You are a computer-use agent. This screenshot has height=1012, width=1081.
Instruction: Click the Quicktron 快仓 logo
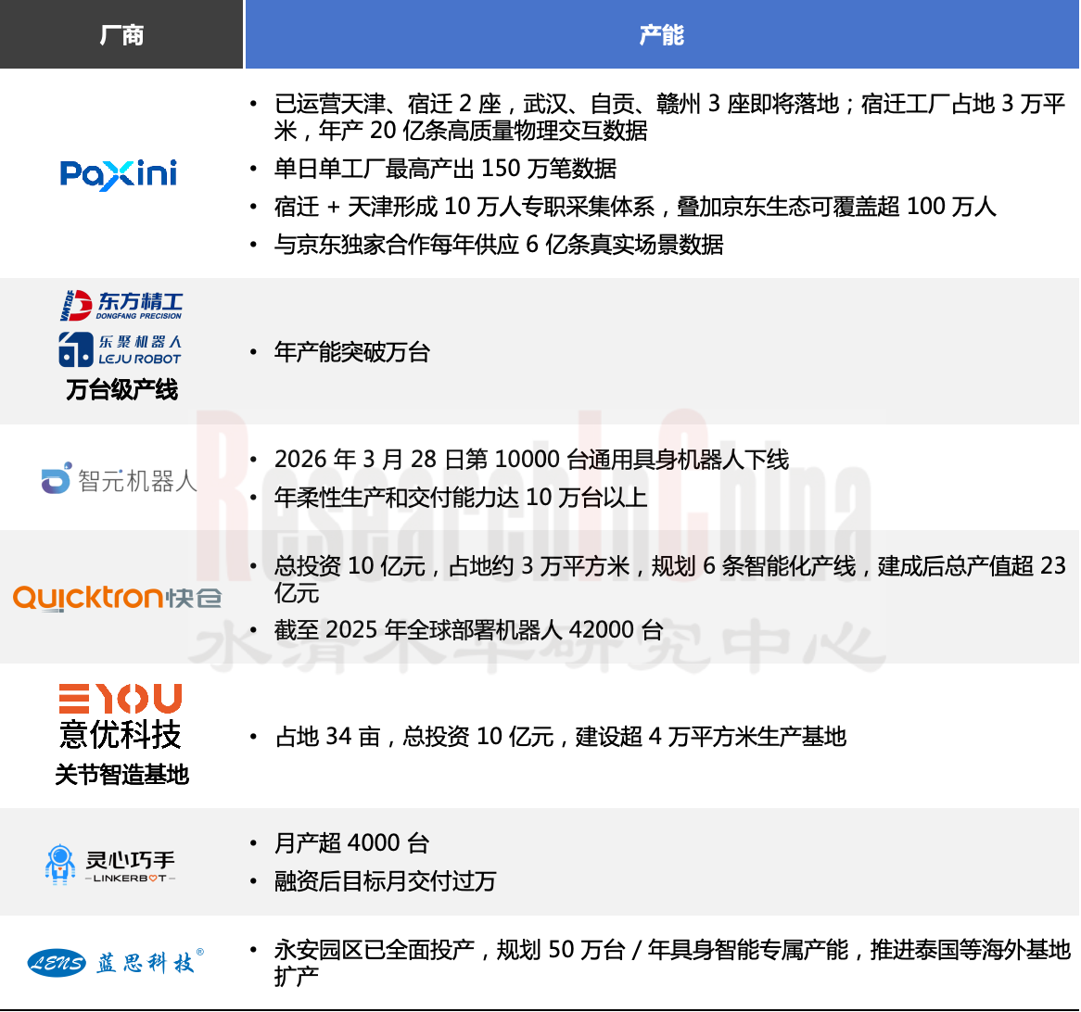(x=117, y=598)
